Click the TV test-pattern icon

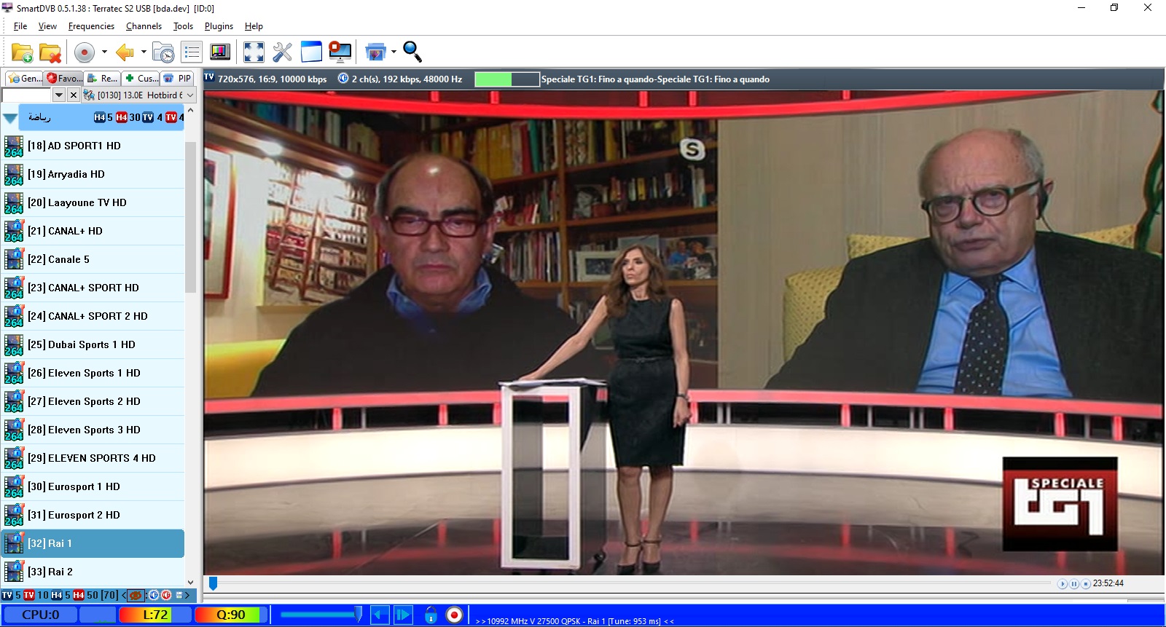[220, 52]
